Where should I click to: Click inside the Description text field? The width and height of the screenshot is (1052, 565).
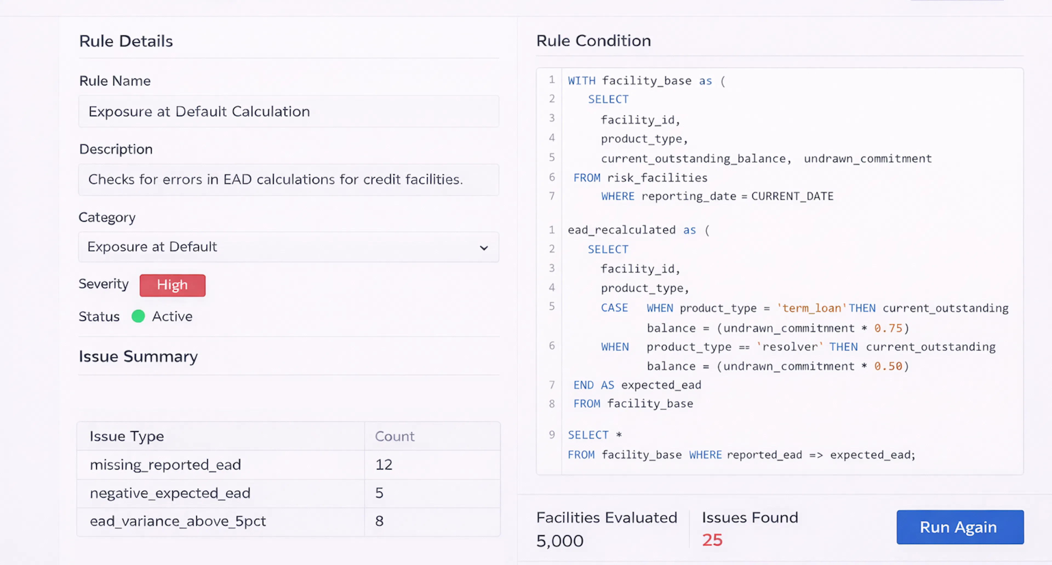coord(288,180)
